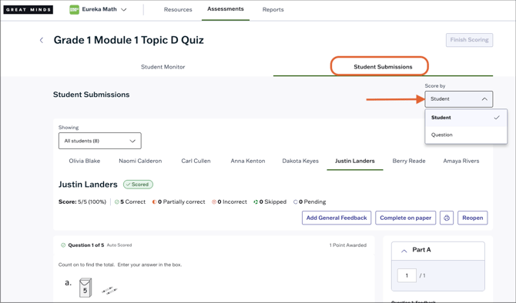This screenshot has height=303, width=516.
Task: Open the Showing All students dropdown
Action: pos(100,141)
